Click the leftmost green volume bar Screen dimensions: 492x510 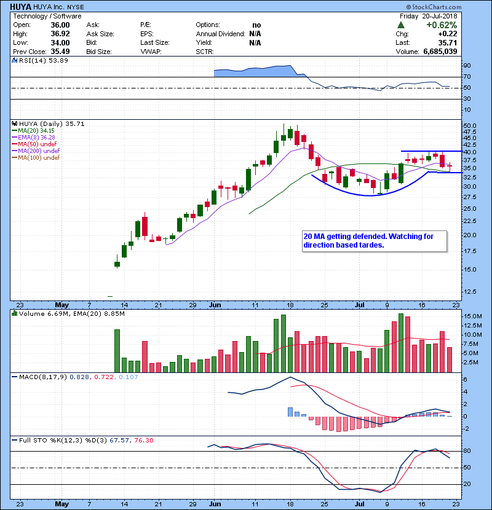117,351
